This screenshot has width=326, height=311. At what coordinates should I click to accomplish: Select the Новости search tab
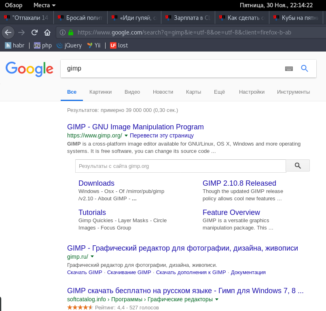coord(163,92)
